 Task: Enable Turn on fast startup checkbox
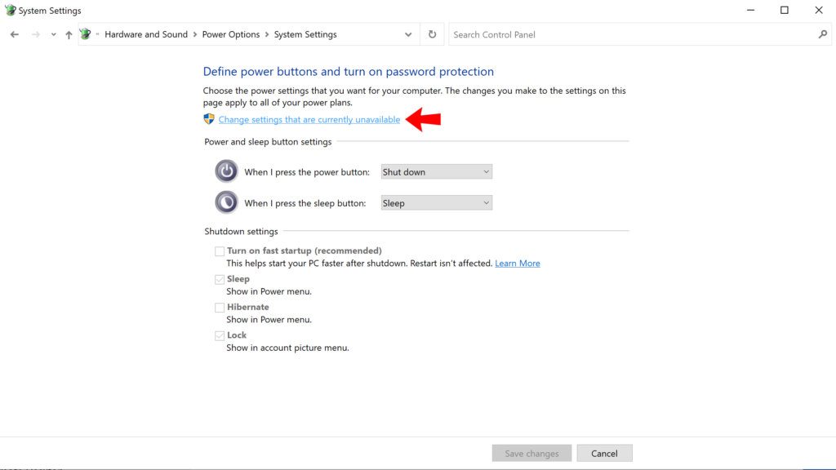tap(220, 251)
